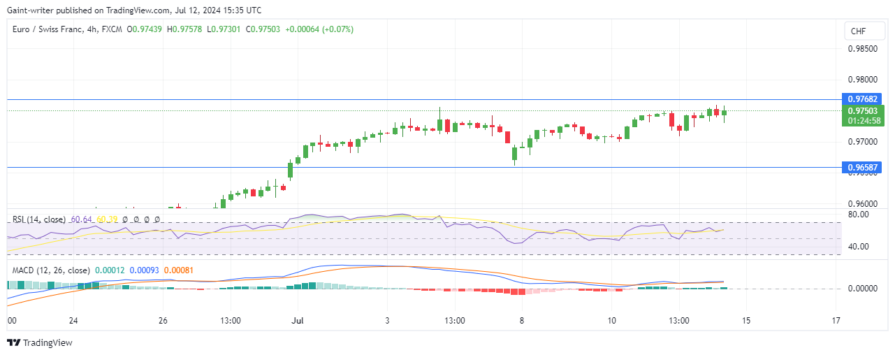Click the 80.00 RSI scale label
Viewport: 895px width, 355px height.
(x=857, y=215)
